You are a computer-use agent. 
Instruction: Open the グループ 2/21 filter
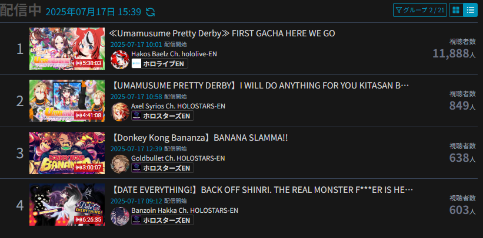pos(420,10)
